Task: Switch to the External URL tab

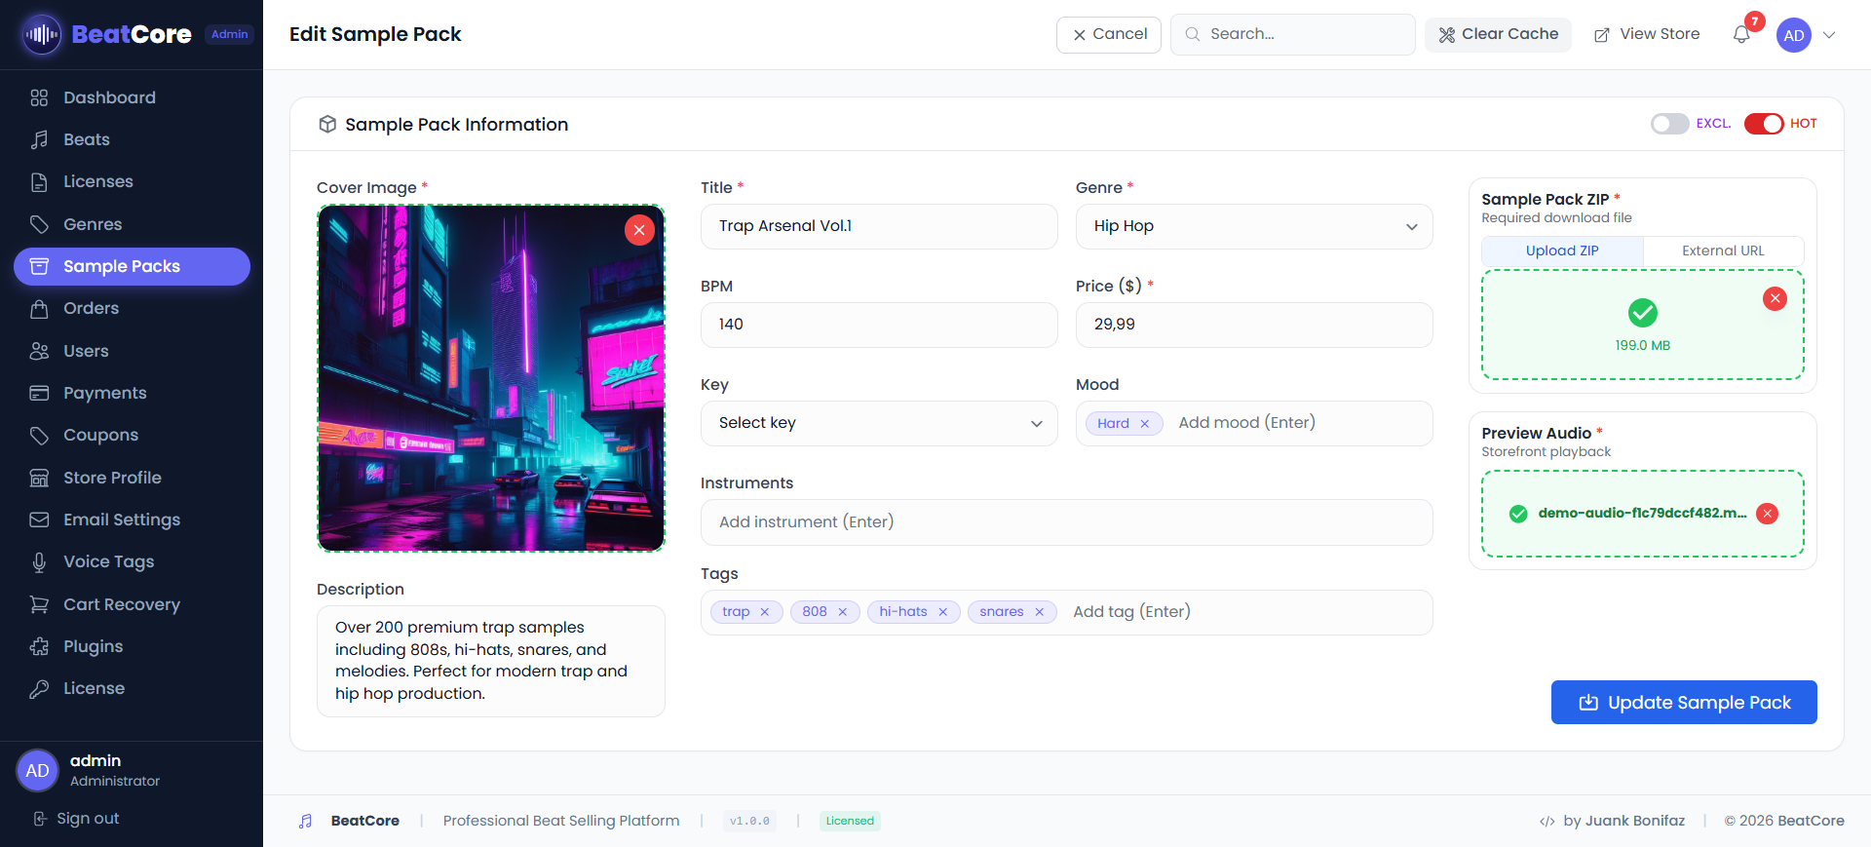Action: tap(1722, 250)
